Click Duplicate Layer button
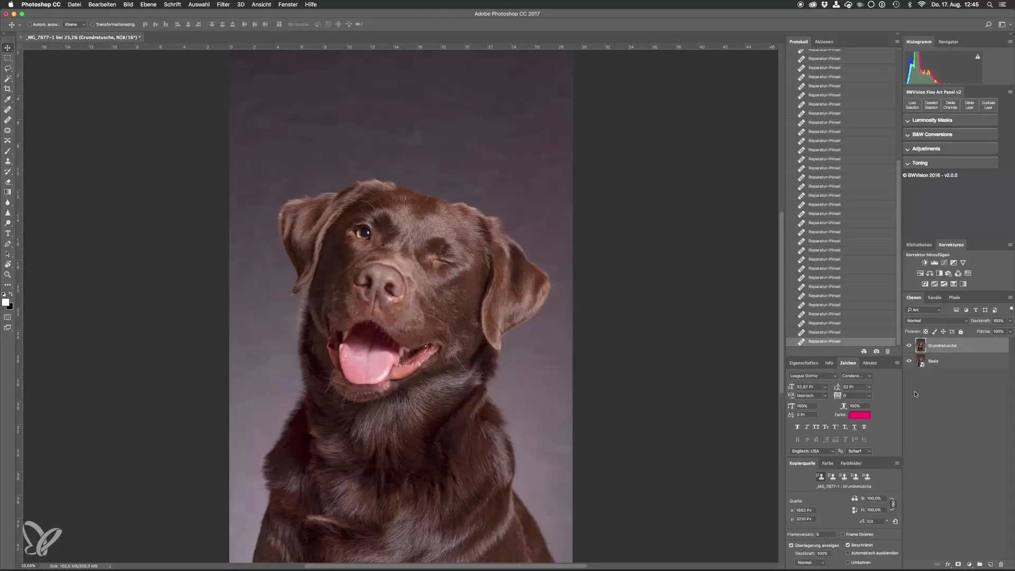1015x571 pixels. click(x=988, y=105)
